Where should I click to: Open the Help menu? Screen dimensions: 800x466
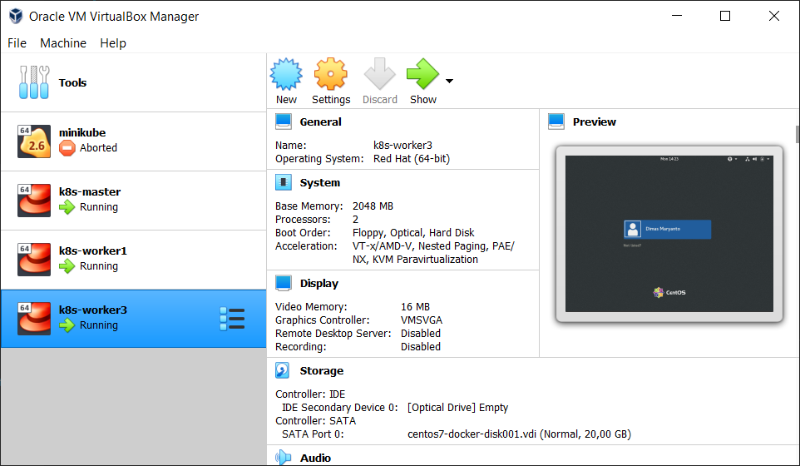[x=113, y=43]
